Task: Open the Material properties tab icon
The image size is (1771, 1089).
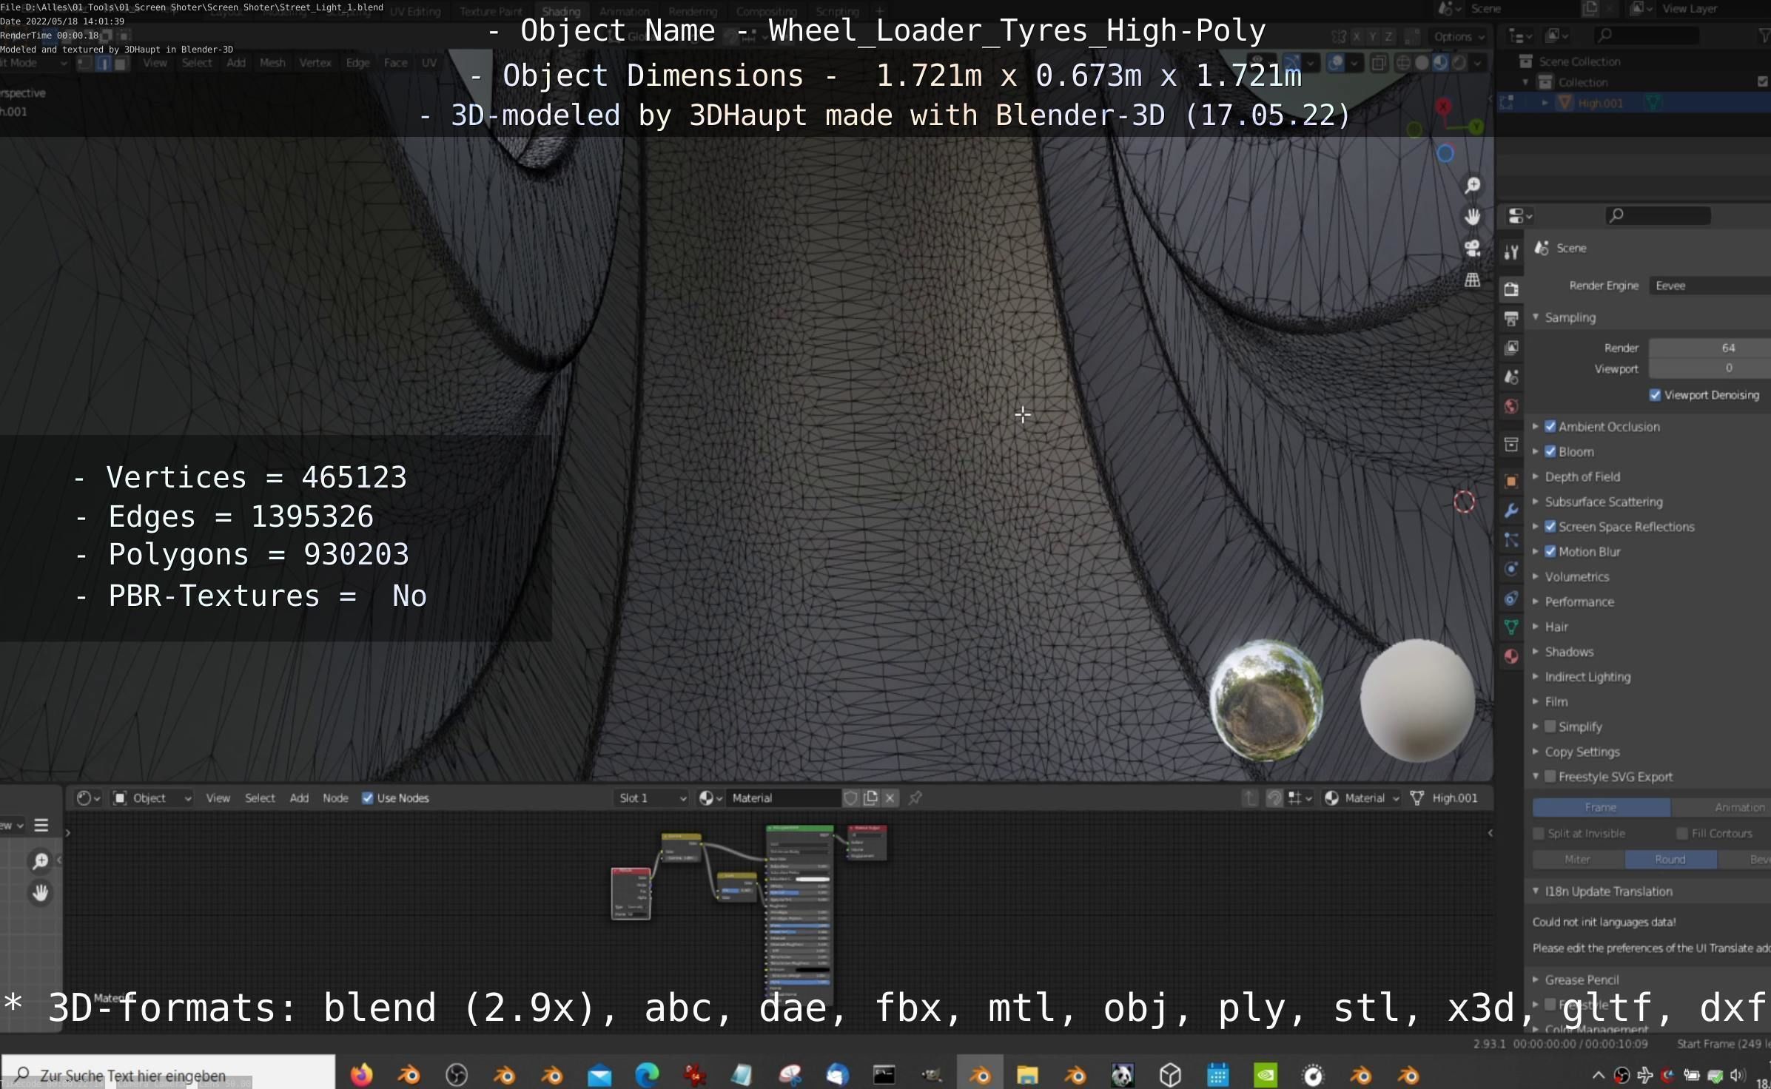Action: point(1511,656)
